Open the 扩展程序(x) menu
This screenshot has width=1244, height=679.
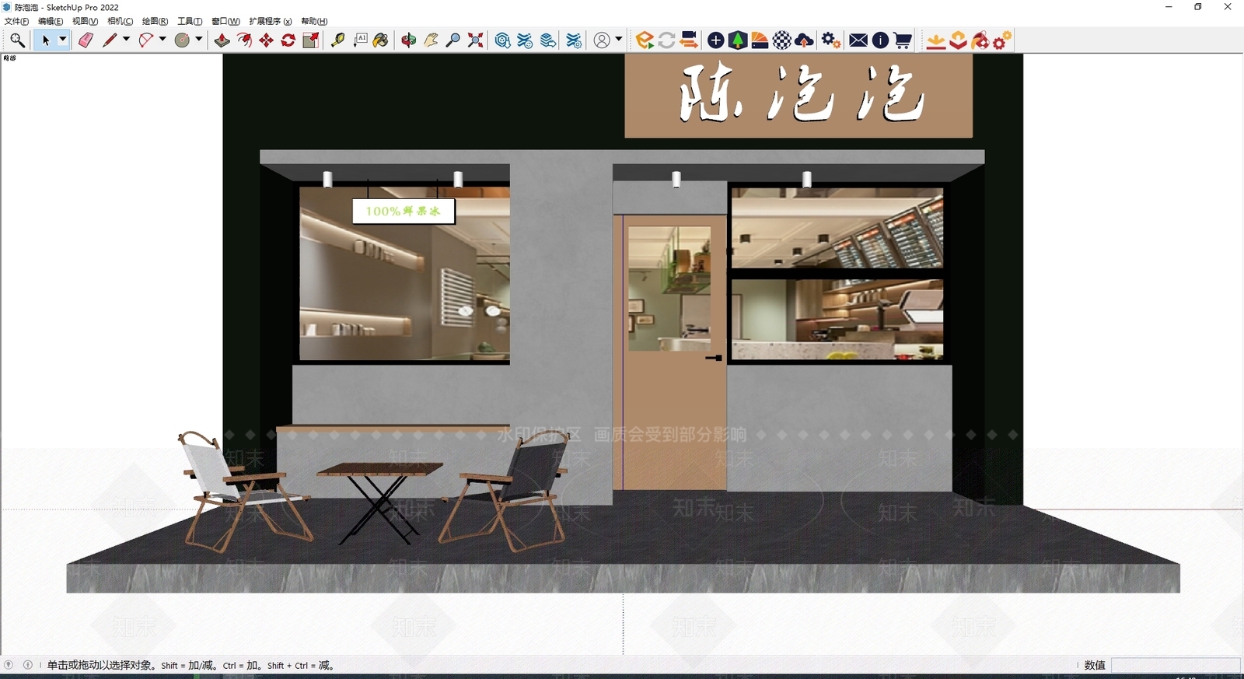(x=270, y=21)
